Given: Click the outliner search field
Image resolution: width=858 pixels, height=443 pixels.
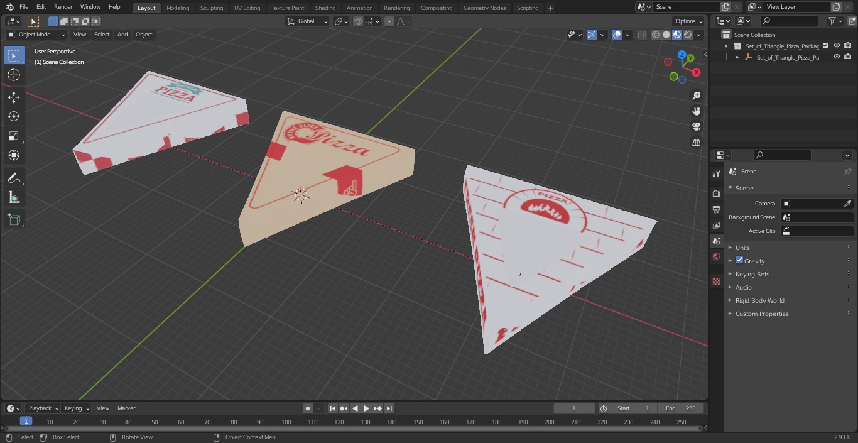Looking at the screenshot, I should pos(789,21).
